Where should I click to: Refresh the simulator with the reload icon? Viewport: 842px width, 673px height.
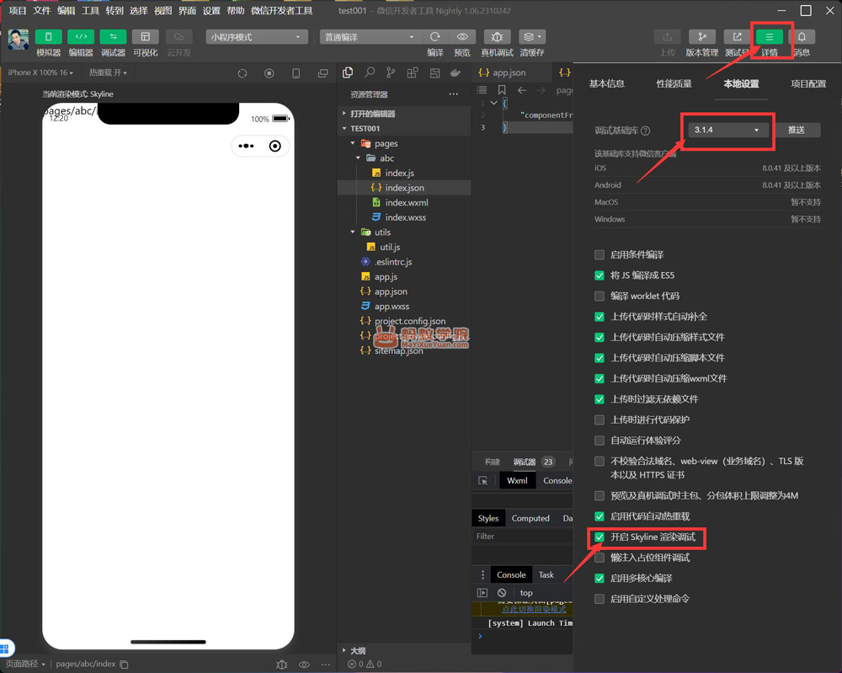(242, 73)
